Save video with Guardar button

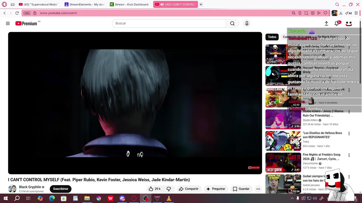(x=241, y=189)
